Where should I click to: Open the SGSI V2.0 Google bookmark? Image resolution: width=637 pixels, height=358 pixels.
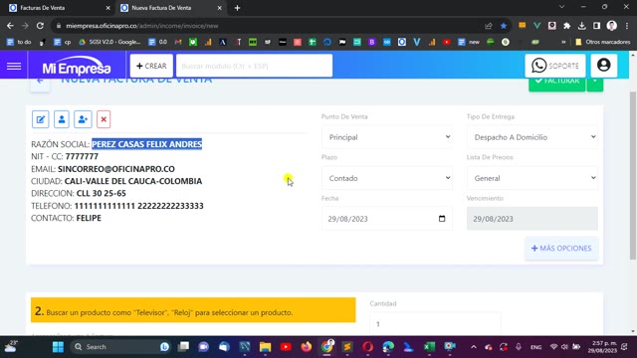coord(109,42)
